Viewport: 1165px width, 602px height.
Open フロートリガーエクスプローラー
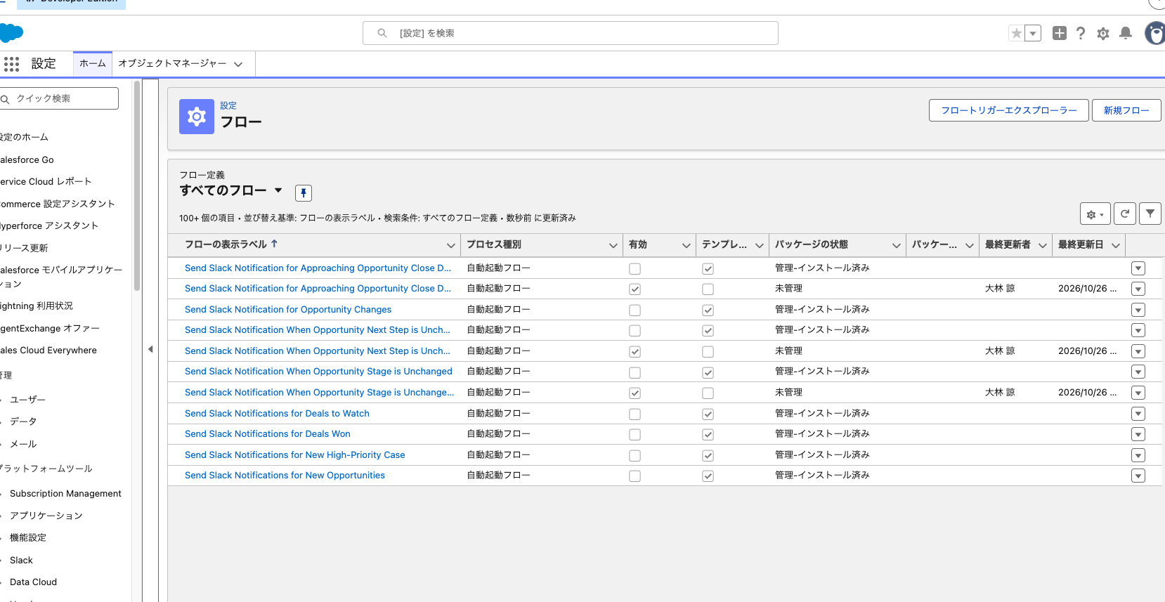[1009, 110]
